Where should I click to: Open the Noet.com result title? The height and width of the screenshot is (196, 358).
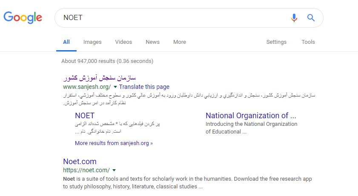(x=80, y=162)
